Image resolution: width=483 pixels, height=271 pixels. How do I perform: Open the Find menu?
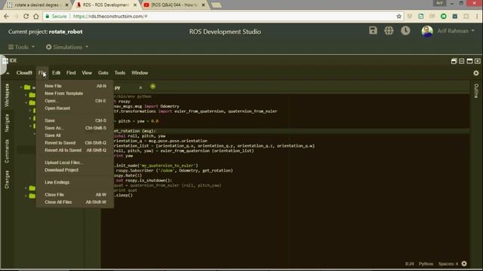71,73
